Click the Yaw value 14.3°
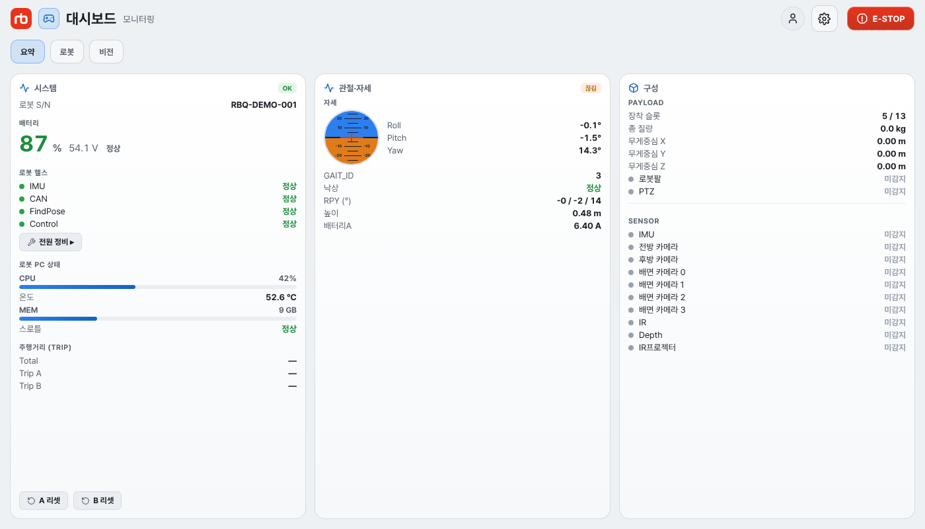The height and width of the screenshot is (529, 925). [x=589, y=150]
